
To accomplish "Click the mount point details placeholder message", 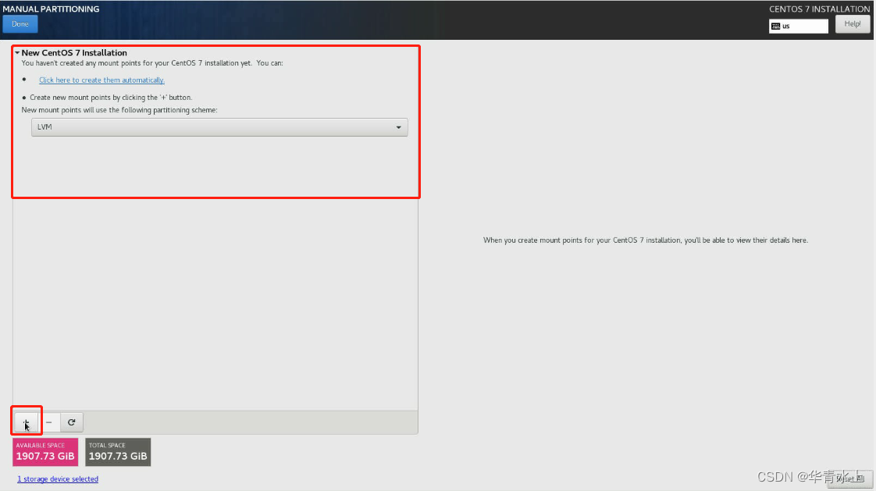I will point(645,240).
